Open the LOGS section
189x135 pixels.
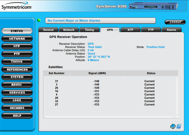tap(17, 100)
